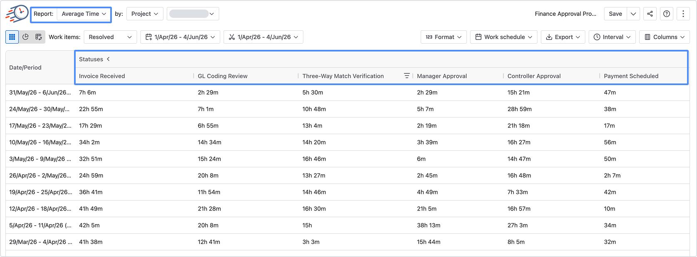Open the three-dot more options menu
The width and height of the screenshot is (697, 257).
click(x=683, y=14)
